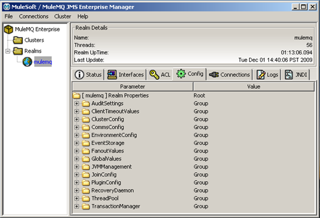Expand the EventStorage group
320x218 pixels.
point(76,143)
